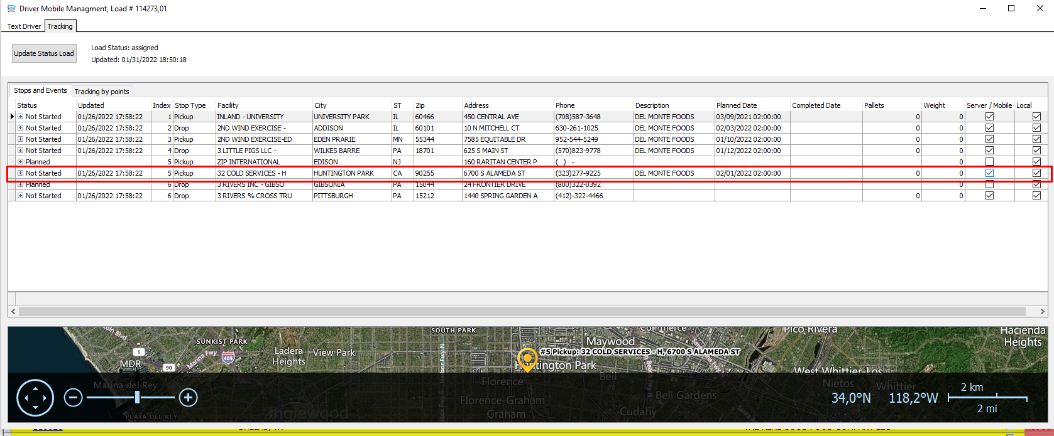Click the map zoom slider handle

point(137,398)
